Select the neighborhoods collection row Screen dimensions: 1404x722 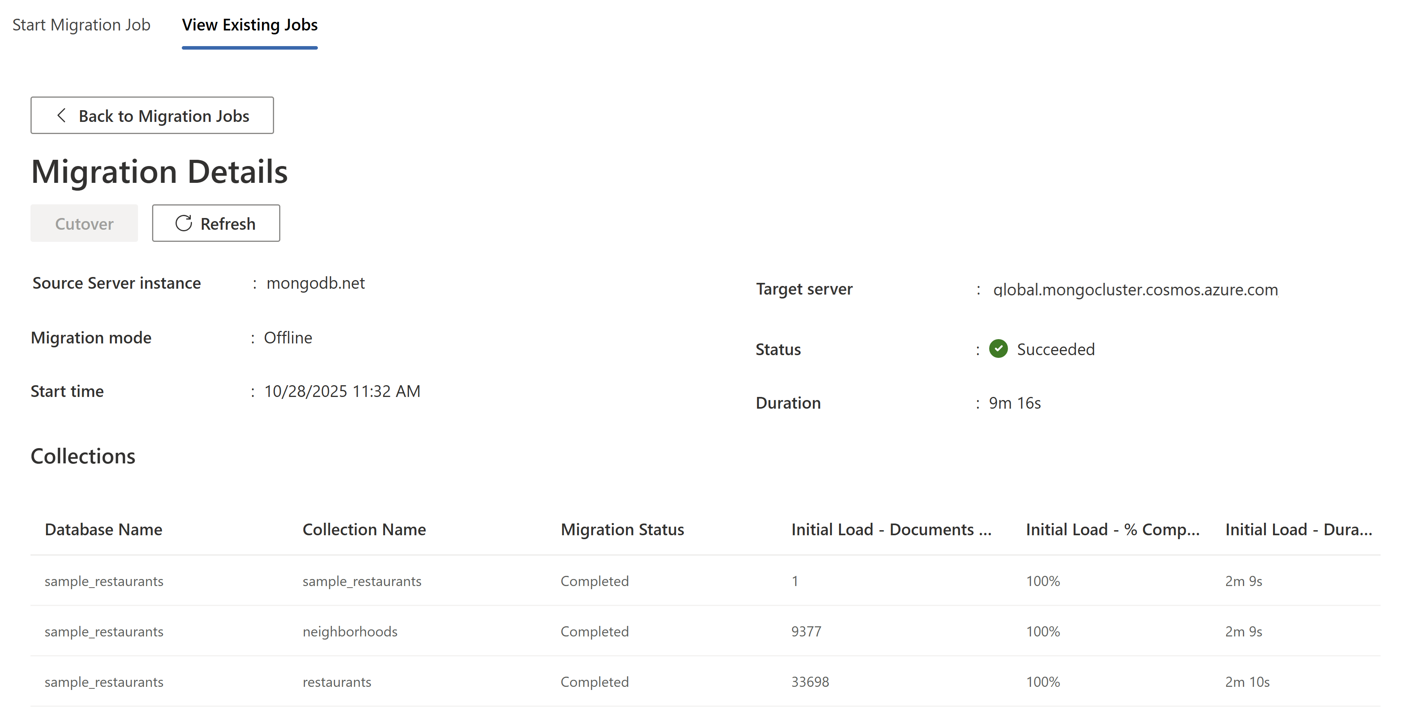click(x=350, y=632)
